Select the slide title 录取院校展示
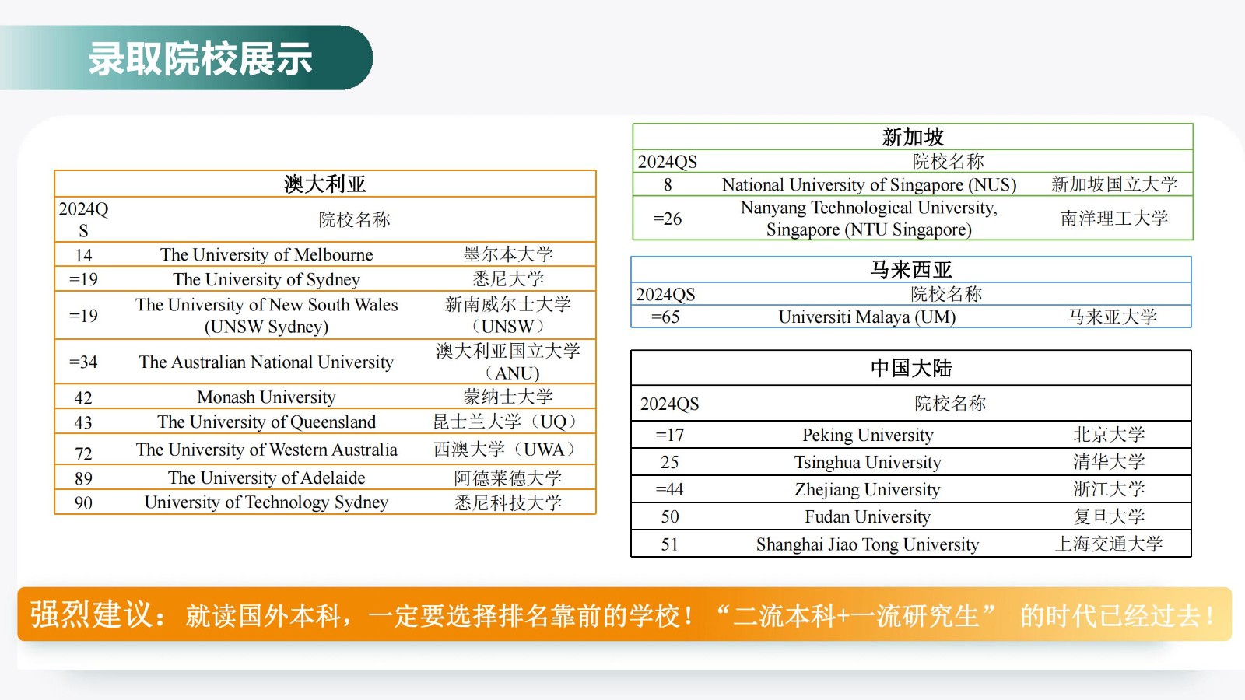 pos(200,59)
